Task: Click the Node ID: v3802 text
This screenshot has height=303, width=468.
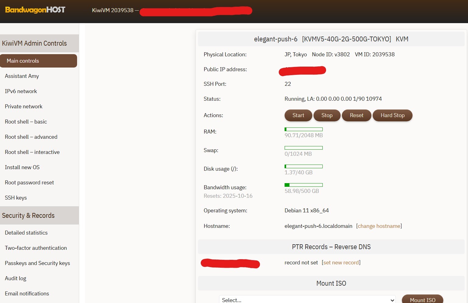Action: click(331, 54)
